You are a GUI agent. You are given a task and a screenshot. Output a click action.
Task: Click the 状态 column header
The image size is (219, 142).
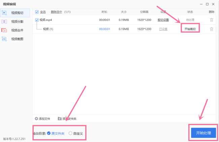(x=190, y=12)
